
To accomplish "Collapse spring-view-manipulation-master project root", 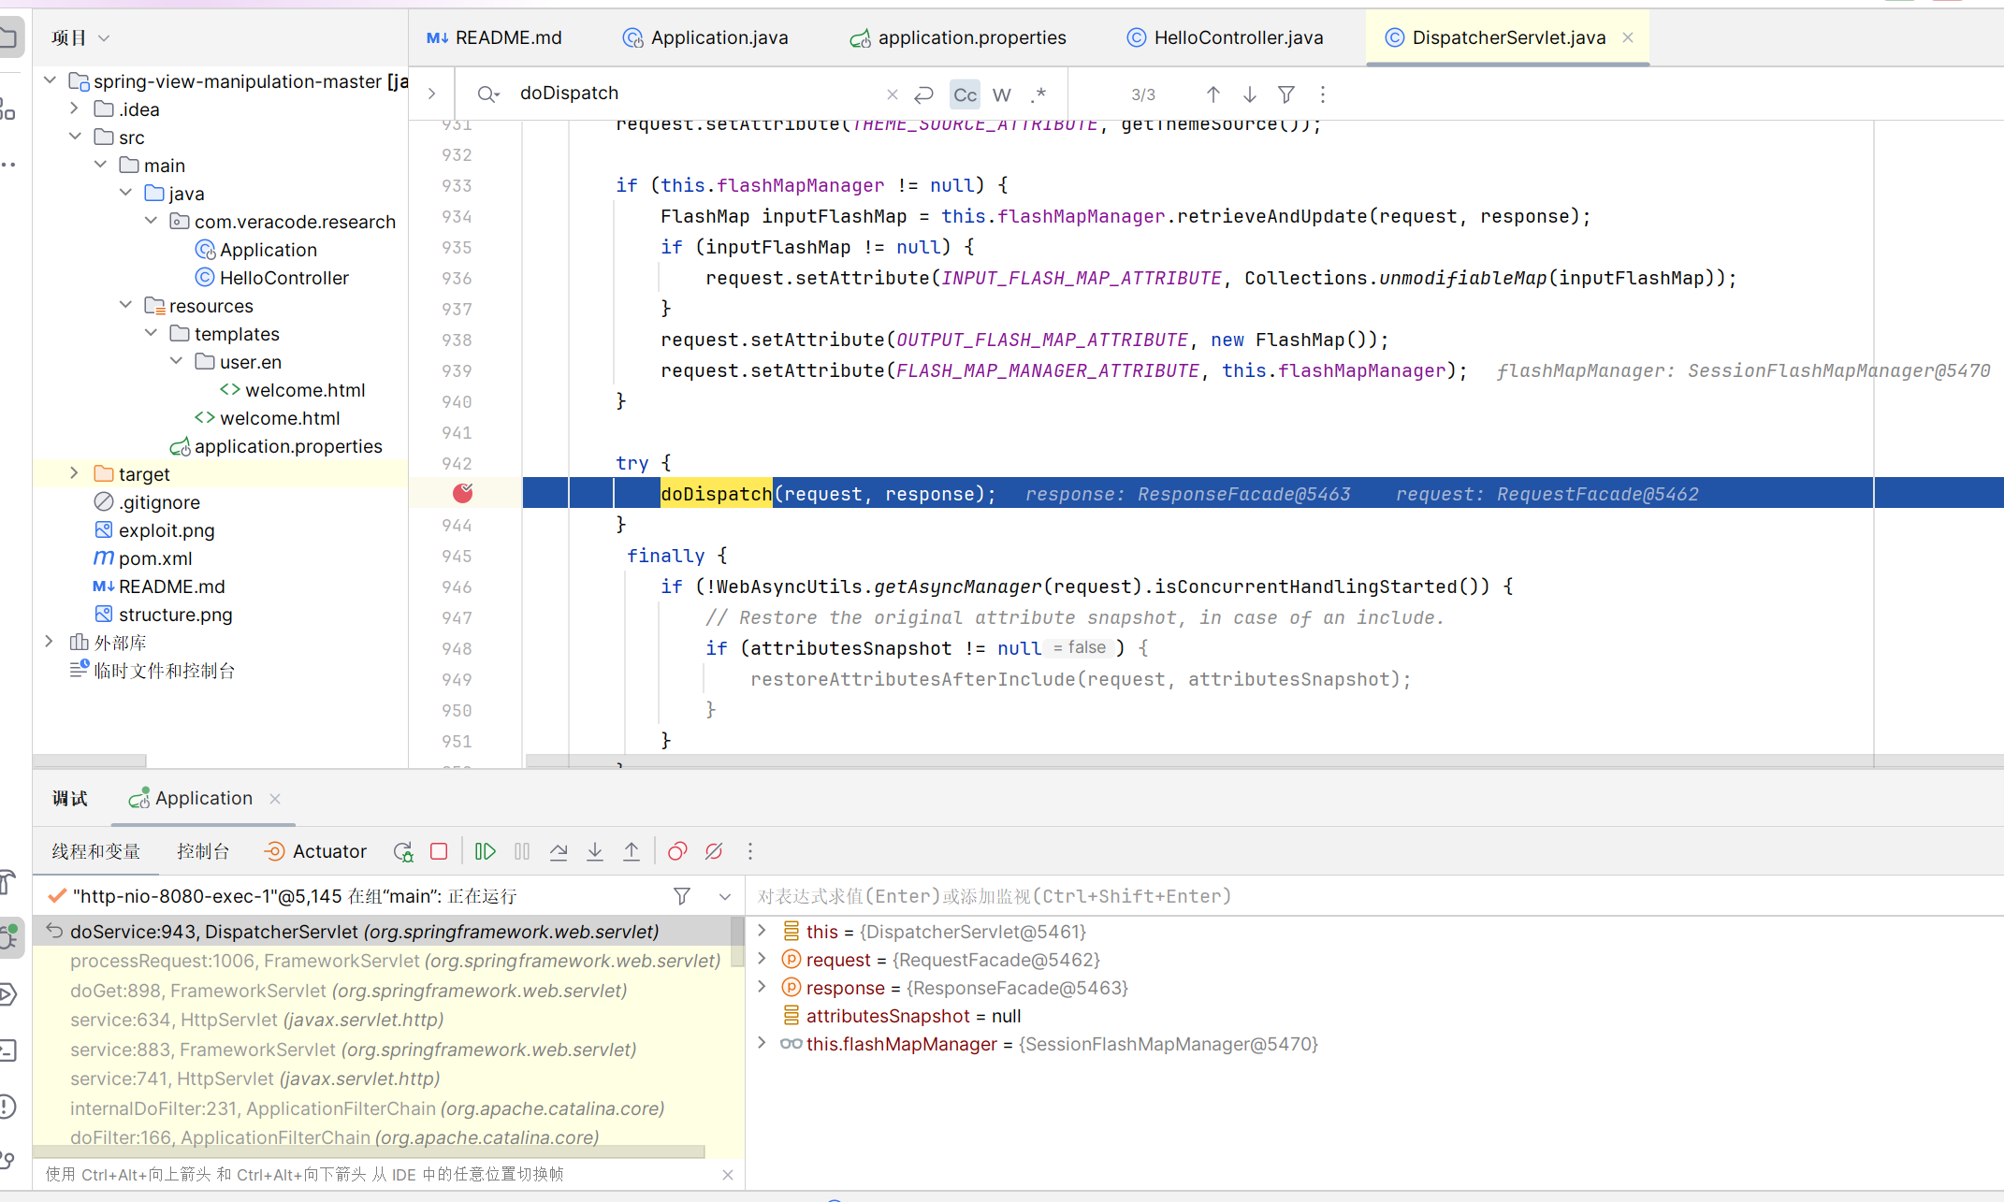I will coord(51,80).
